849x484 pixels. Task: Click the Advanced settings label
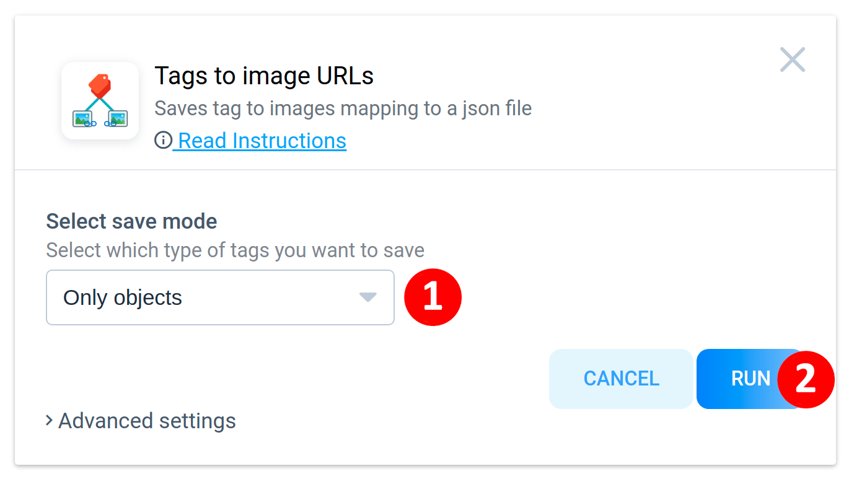[x=147, y=421]
